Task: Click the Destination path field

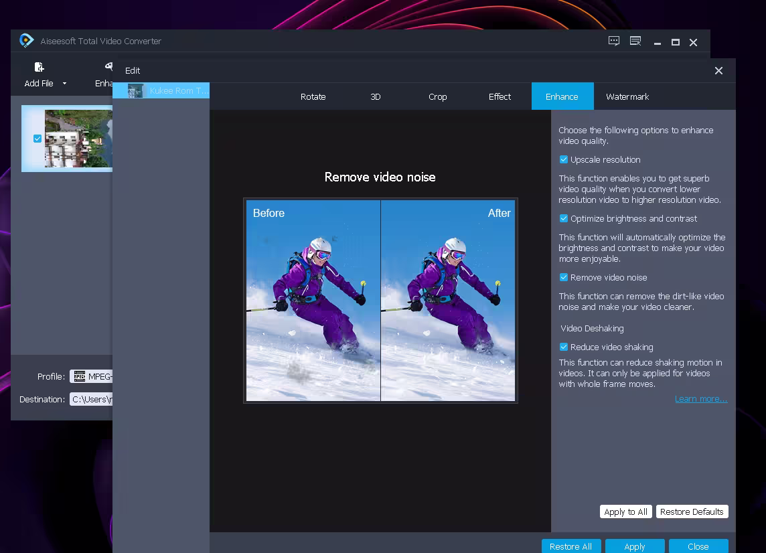Action: click(91, 400)
